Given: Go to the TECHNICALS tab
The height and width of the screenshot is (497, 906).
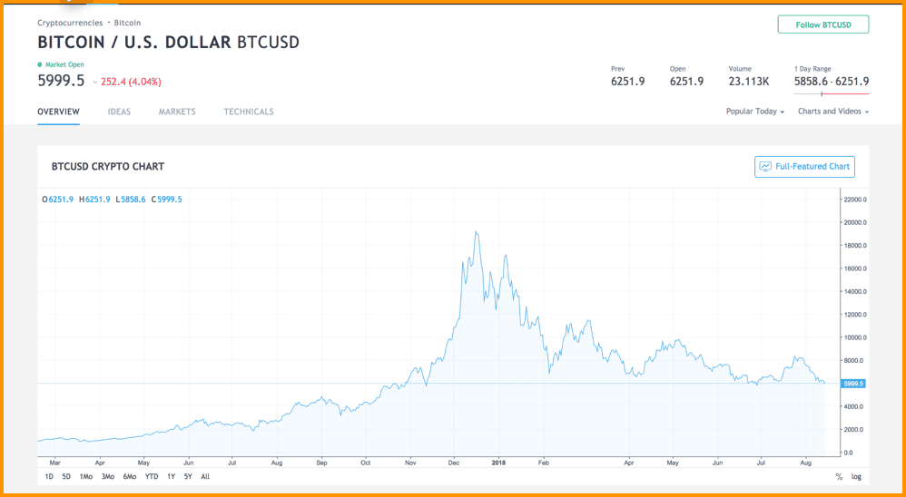Looking at the screenshot, I should point(249,112).
